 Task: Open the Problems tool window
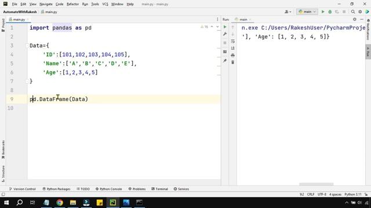point(137,189)
